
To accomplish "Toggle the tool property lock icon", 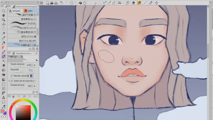I will pos(37,60).
